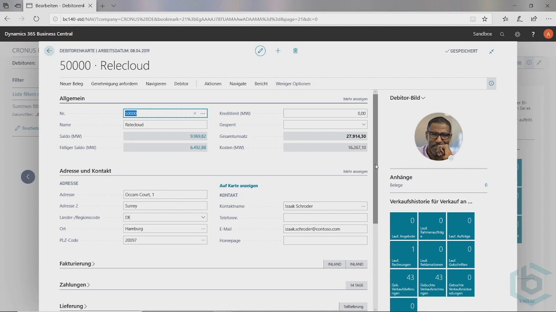The height and width of the screenshot is (312, 556).
Task: Open the Bericht menu
Action: click(x=261, y=84)
